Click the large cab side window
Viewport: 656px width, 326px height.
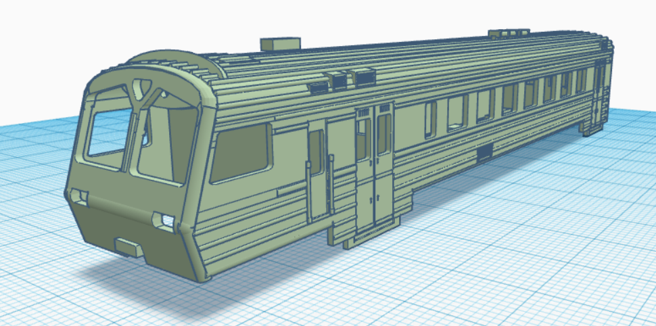point(241,153)
